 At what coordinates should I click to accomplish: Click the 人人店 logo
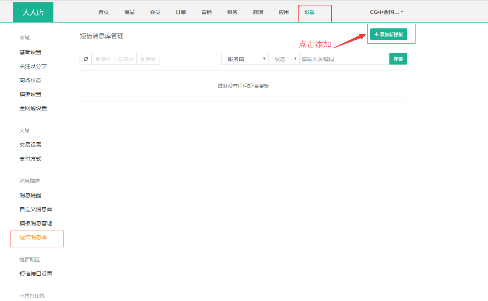33,12
